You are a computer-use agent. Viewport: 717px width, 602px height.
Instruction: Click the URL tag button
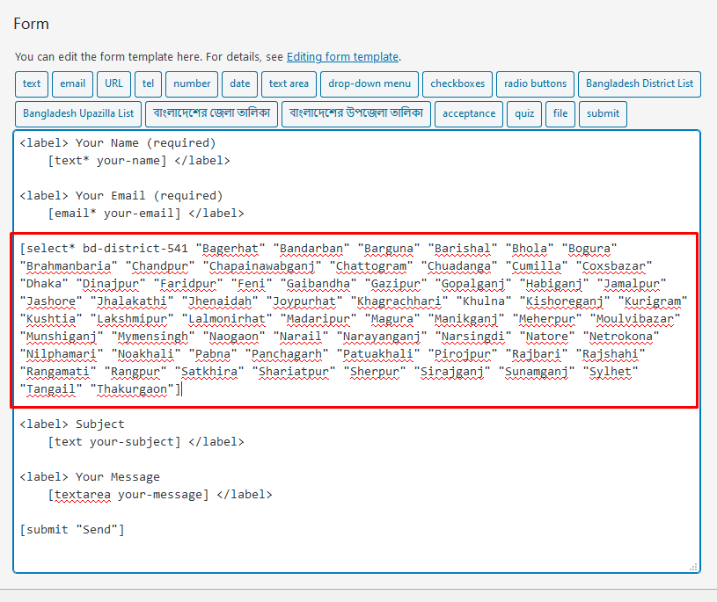pos(113,84)
